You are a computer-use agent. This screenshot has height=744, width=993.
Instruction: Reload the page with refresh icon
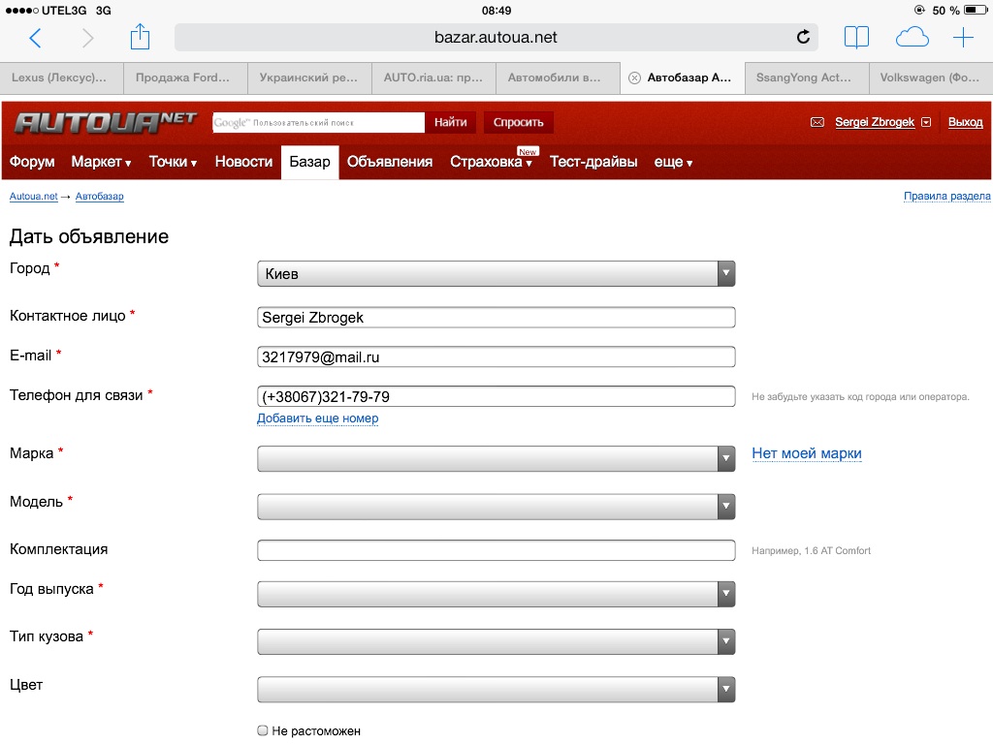coord(803,38)
